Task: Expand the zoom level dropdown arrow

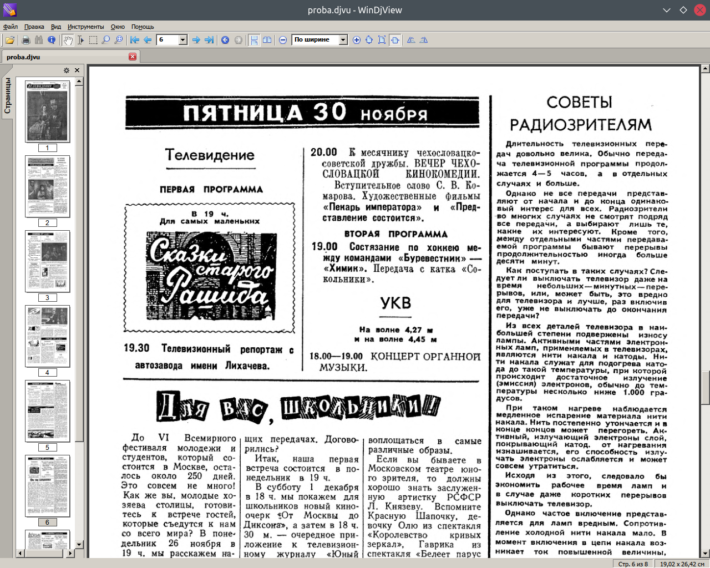Action: [343, 40]
